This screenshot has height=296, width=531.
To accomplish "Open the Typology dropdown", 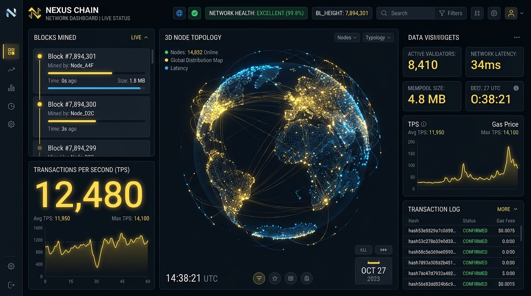I will [x=378, y=37].
